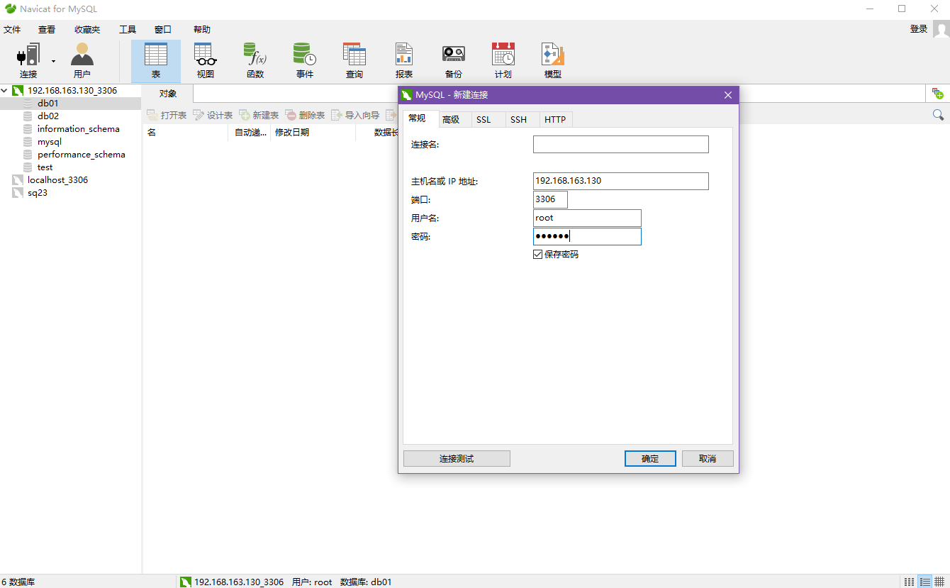Select the localhost_3306 connection
Image resolution: width=950 pixels, height=588 pixels.
click(58, 180)
